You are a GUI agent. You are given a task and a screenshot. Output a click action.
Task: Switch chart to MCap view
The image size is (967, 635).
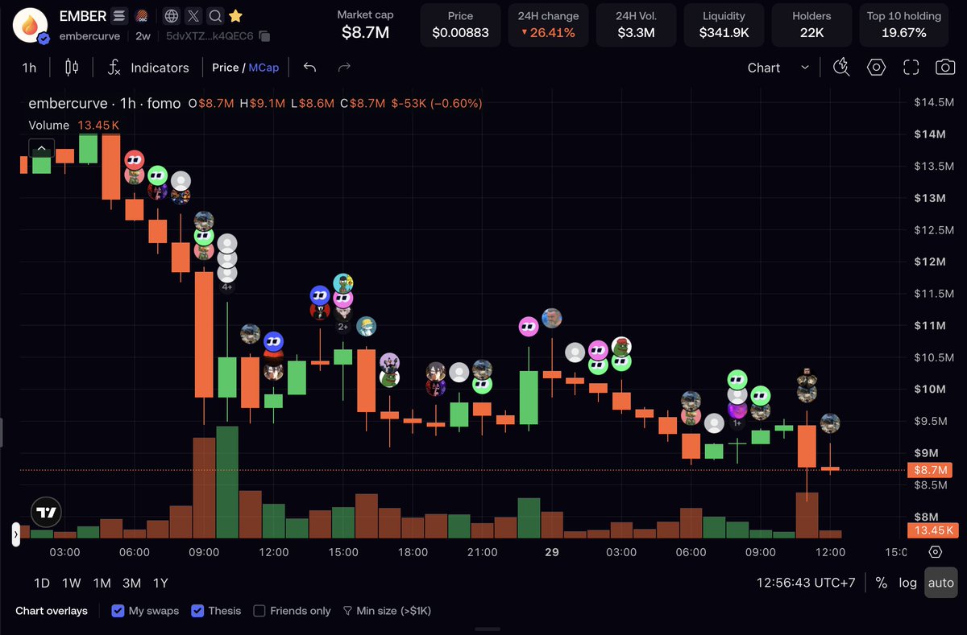pyautogui.click(x=264, y=68)
